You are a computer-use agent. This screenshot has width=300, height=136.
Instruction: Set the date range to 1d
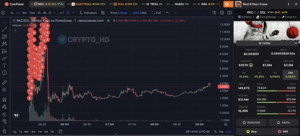[52, 132]
